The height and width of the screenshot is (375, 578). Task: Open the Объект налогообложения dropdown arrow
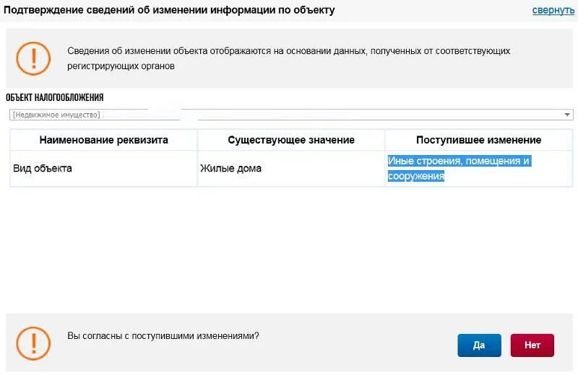point(567,115)
